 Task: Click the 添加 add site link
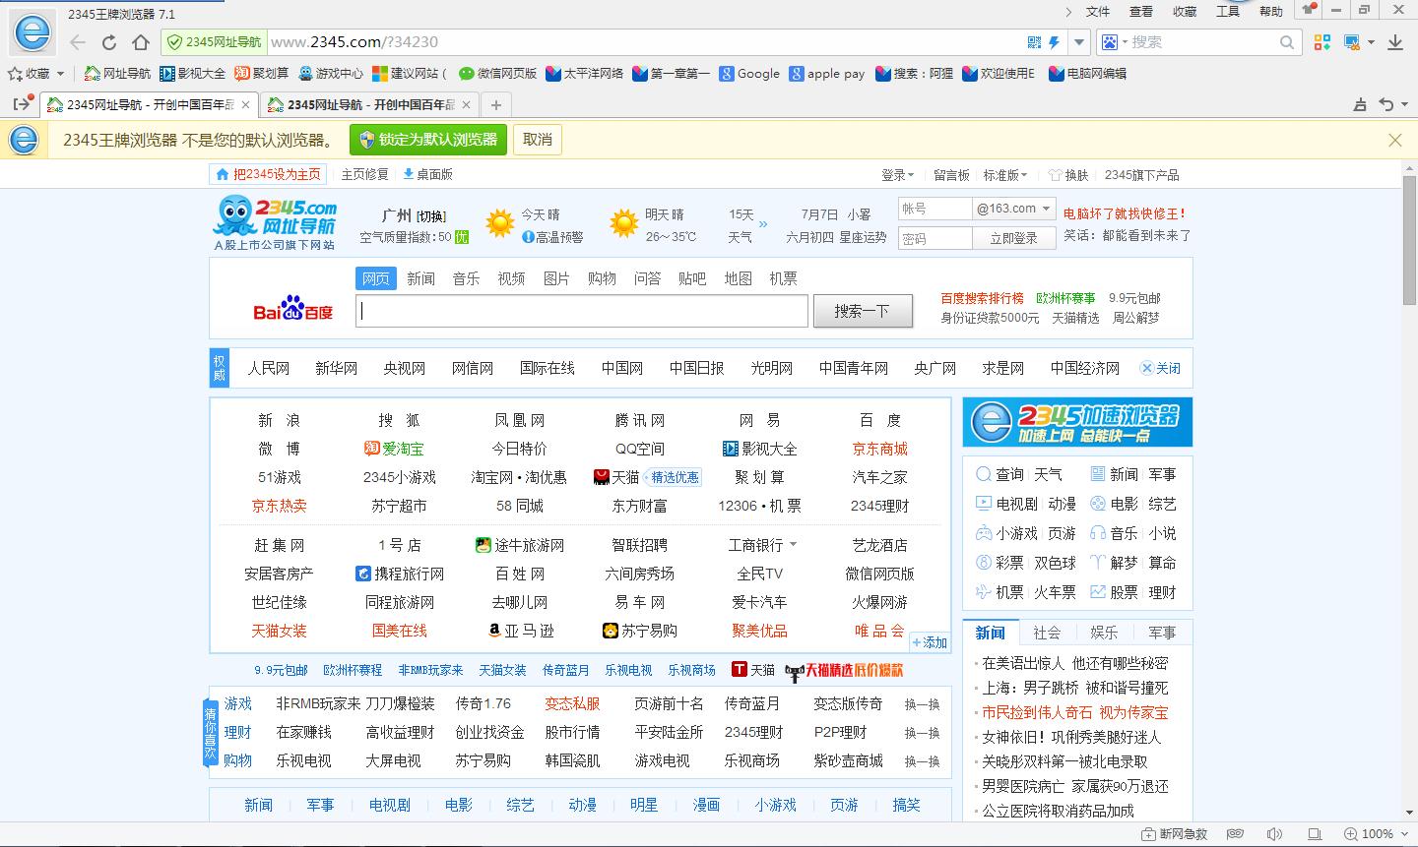930,642
